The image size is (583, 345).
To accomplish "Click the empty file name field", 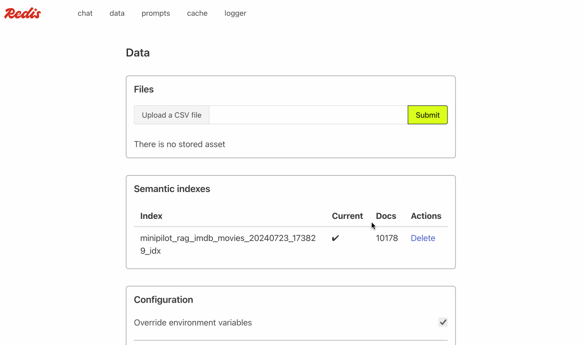I will (308, 115).
